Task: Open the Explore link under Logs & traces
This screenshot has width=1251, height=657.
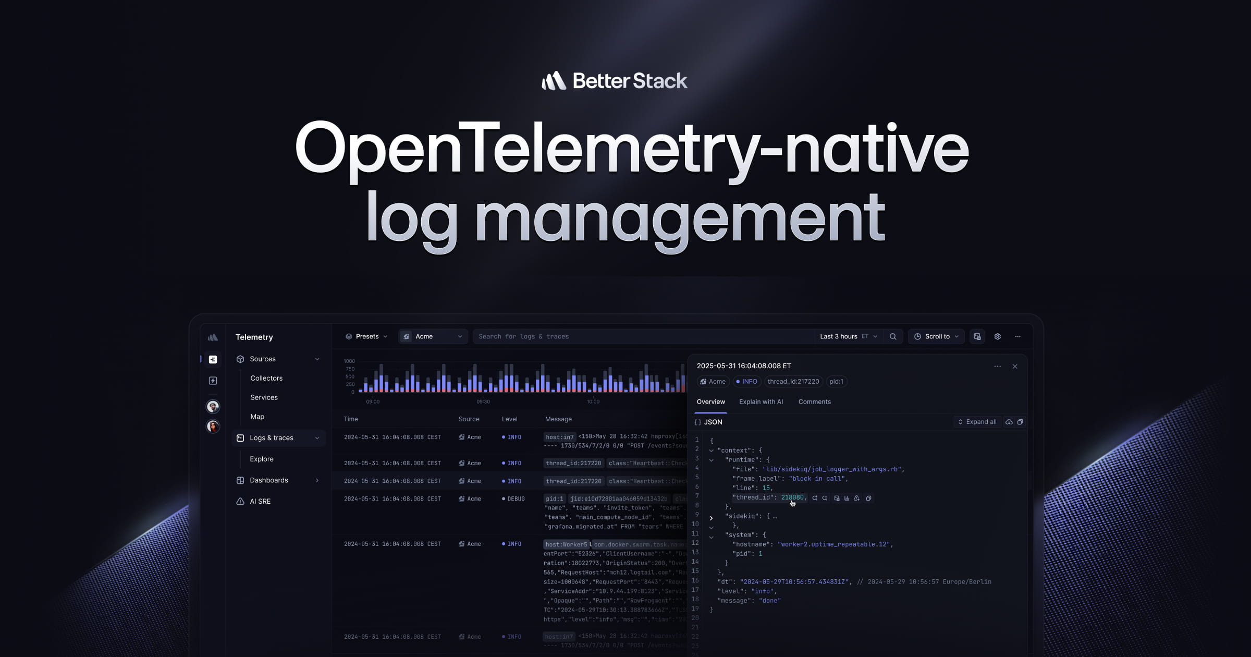Action: [x=261, y=459]
